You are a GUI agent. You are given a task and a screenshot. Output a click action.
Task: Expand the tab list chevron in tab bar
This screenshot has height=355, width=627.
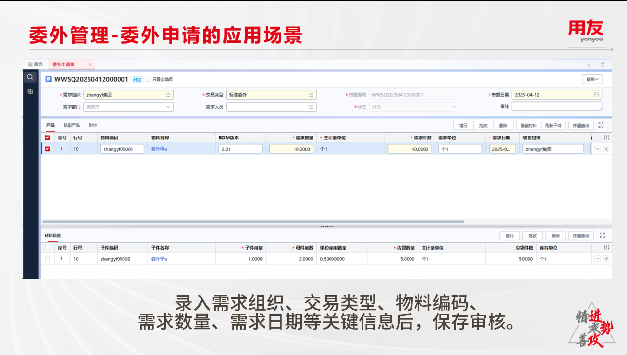pos(589,65)
